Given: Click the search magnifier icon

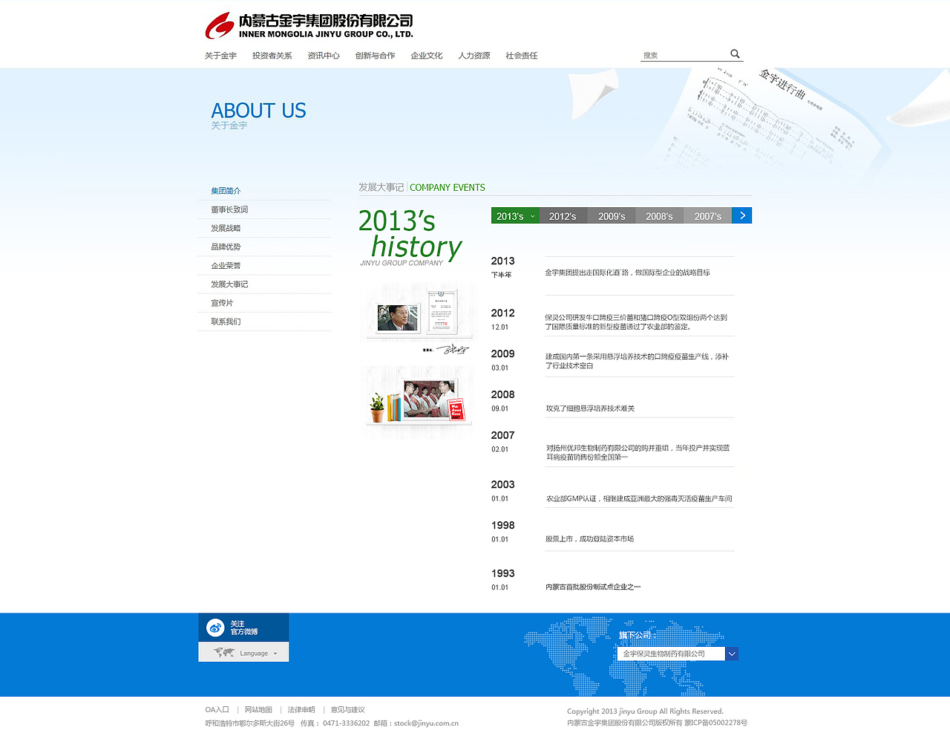Looking at the screenshot, I should tap(734, 53).
